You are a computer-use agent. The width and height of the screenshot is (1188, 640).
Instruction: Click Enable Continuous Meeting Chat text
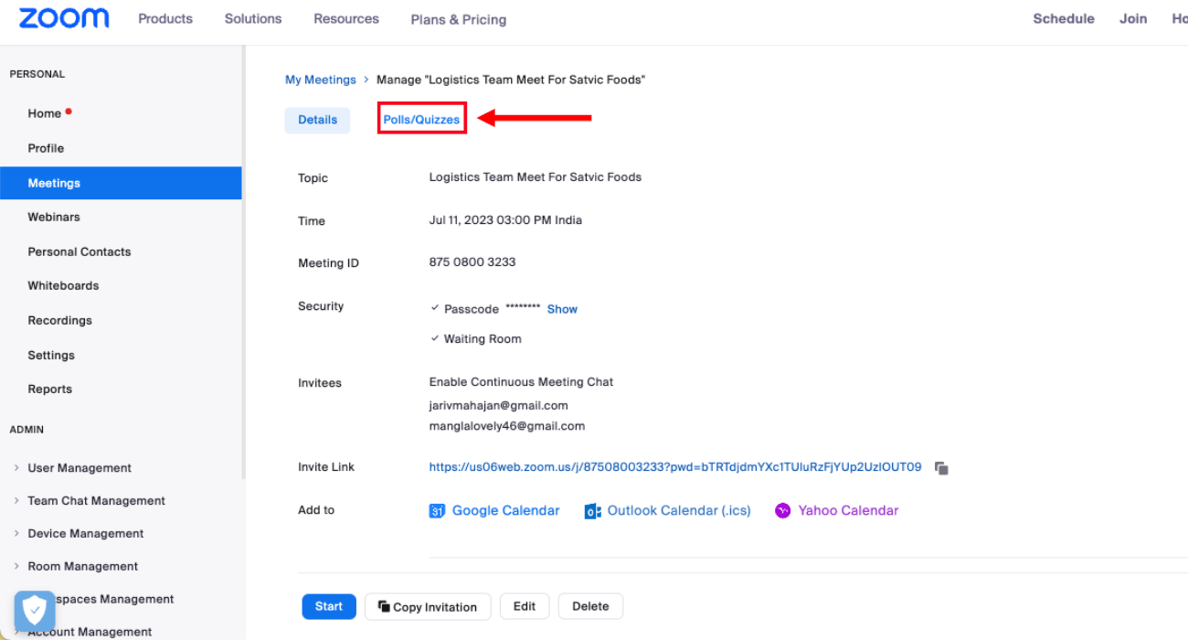(521, 382)
